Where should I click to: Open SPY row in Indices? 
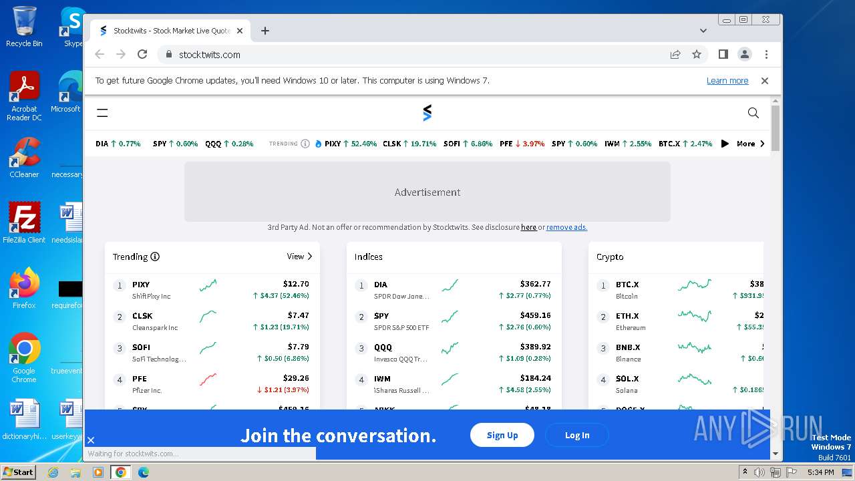(454, 321)
